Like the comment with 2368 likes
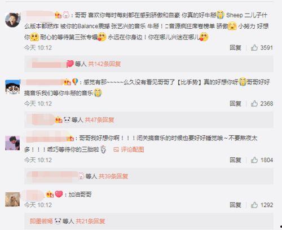 click(x=254, y=104)
